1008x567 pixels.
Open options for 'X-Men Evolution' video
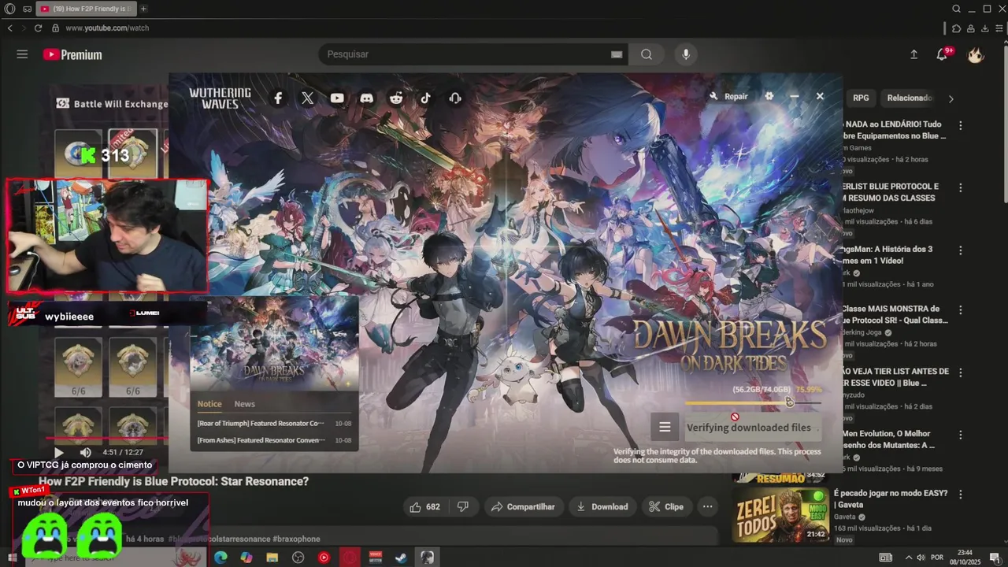click(x=960, y=435)
